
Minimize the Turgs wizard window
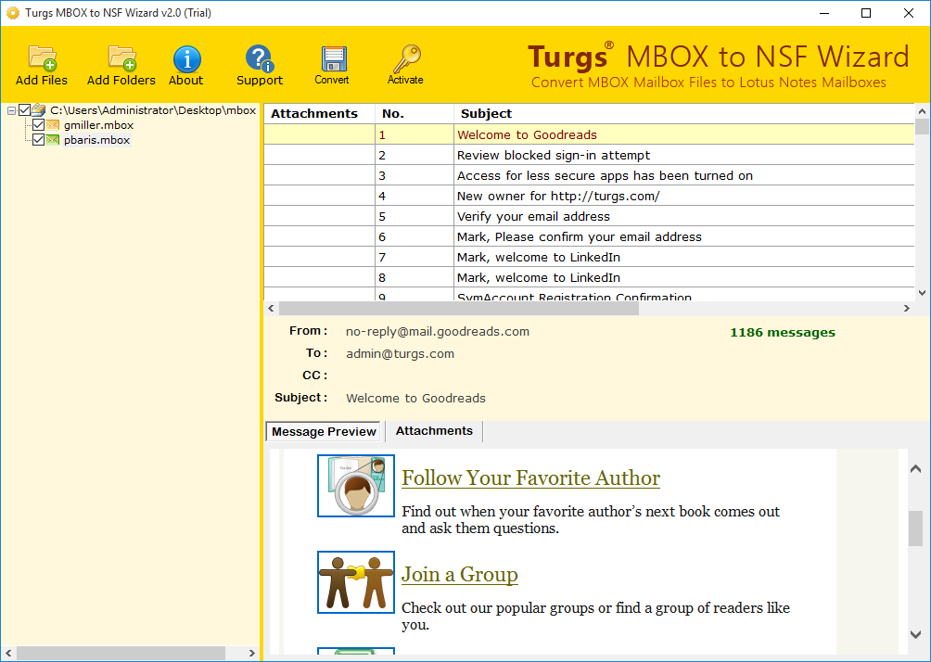click(x=824, y=13)
